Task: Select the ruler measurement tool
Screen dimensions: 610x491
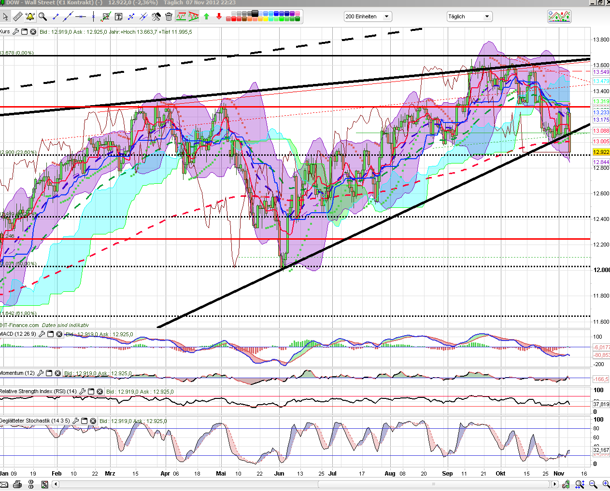Action: [x=17, y=16]
